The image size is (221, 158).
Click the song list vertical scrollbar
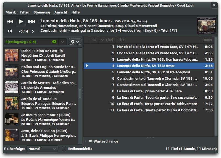coord(216,87)
